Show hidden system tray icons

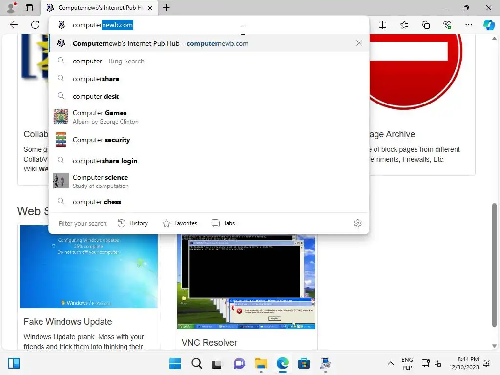[390, 363]
